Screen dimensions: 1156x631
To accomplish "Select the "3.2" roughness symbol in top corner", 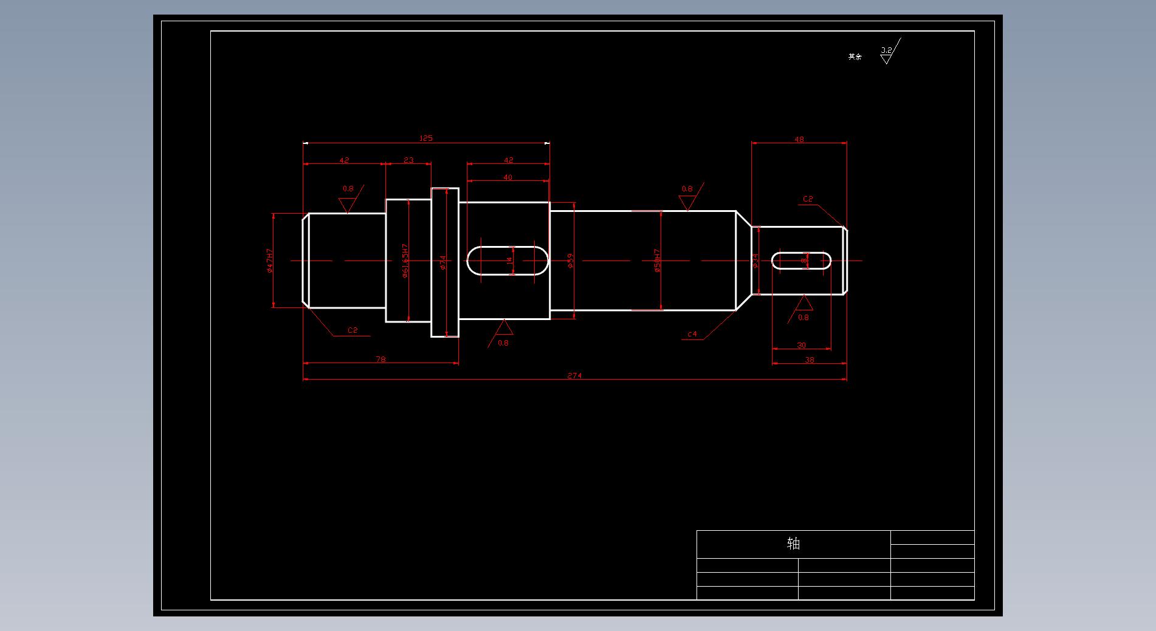I will click(x=890, y=51).
